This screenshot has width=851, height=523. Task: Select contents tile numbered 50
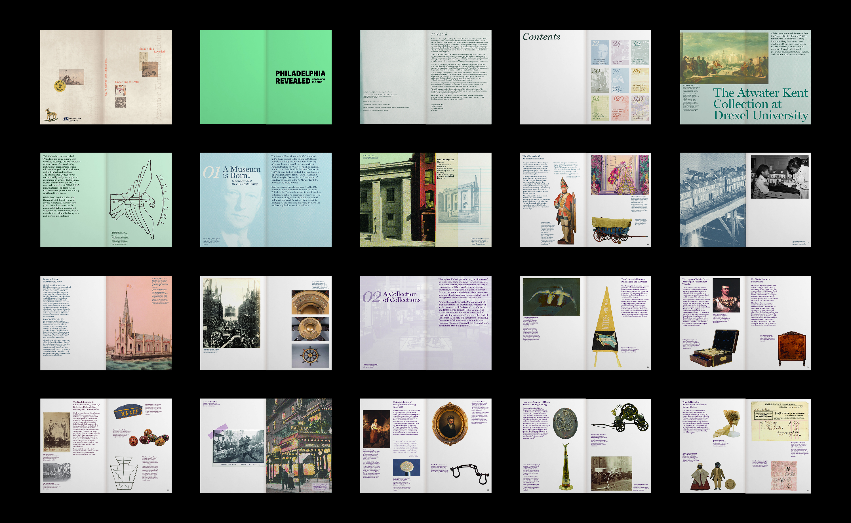point(599,80)
